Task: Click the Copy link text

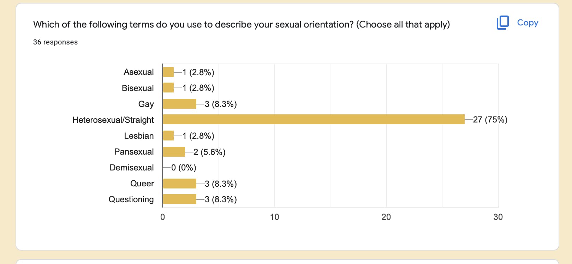Action: point(528,23)
